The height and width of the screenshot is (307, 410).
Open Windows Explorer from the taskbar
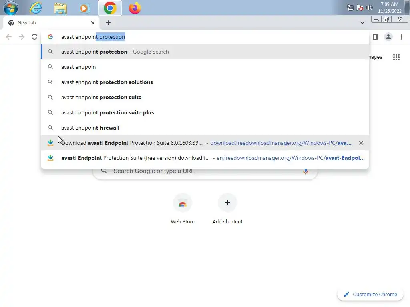(x=60, y=8)
